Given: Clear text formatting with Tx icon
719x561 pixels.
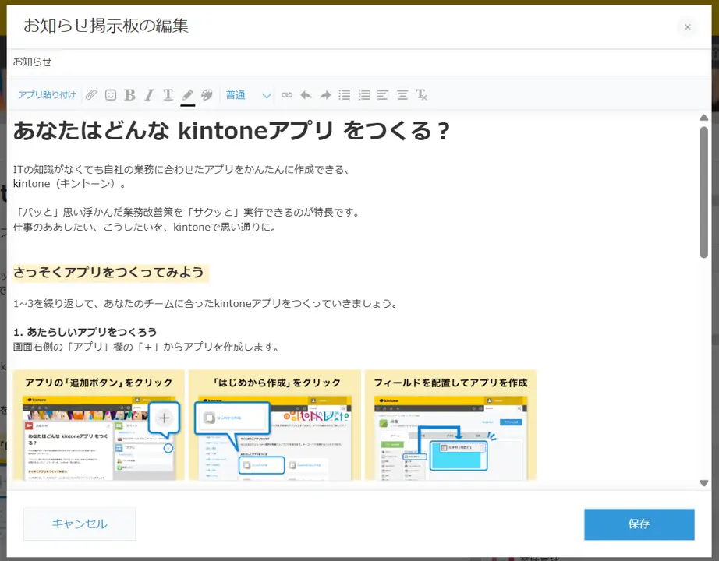Looking at the screenshot, I should tap(422, 95).
